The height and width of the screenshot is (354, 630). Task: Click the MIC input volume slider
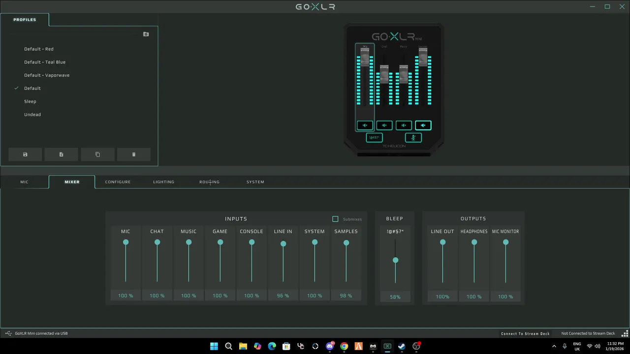pyautogui.click(x=126, y=262)
